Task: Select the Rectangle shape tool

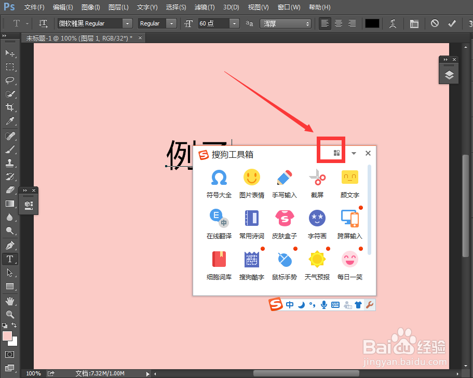Action: point(10,286)
